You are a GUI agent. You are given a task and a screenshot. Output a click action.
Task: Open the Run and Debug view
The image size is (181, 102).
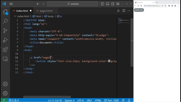5,40
